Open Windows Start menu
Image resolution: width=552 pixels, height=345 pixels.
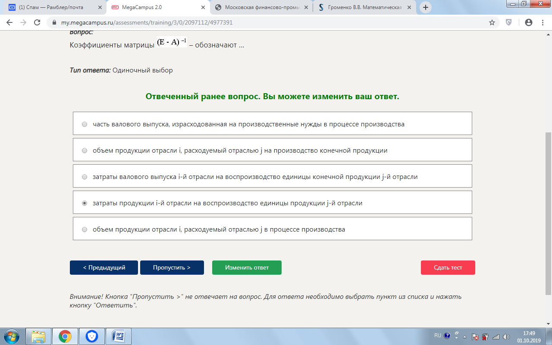(12, 336)
